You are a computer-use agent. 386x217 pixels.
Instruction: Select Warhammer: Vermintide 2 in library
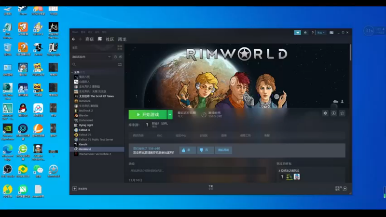95,154
